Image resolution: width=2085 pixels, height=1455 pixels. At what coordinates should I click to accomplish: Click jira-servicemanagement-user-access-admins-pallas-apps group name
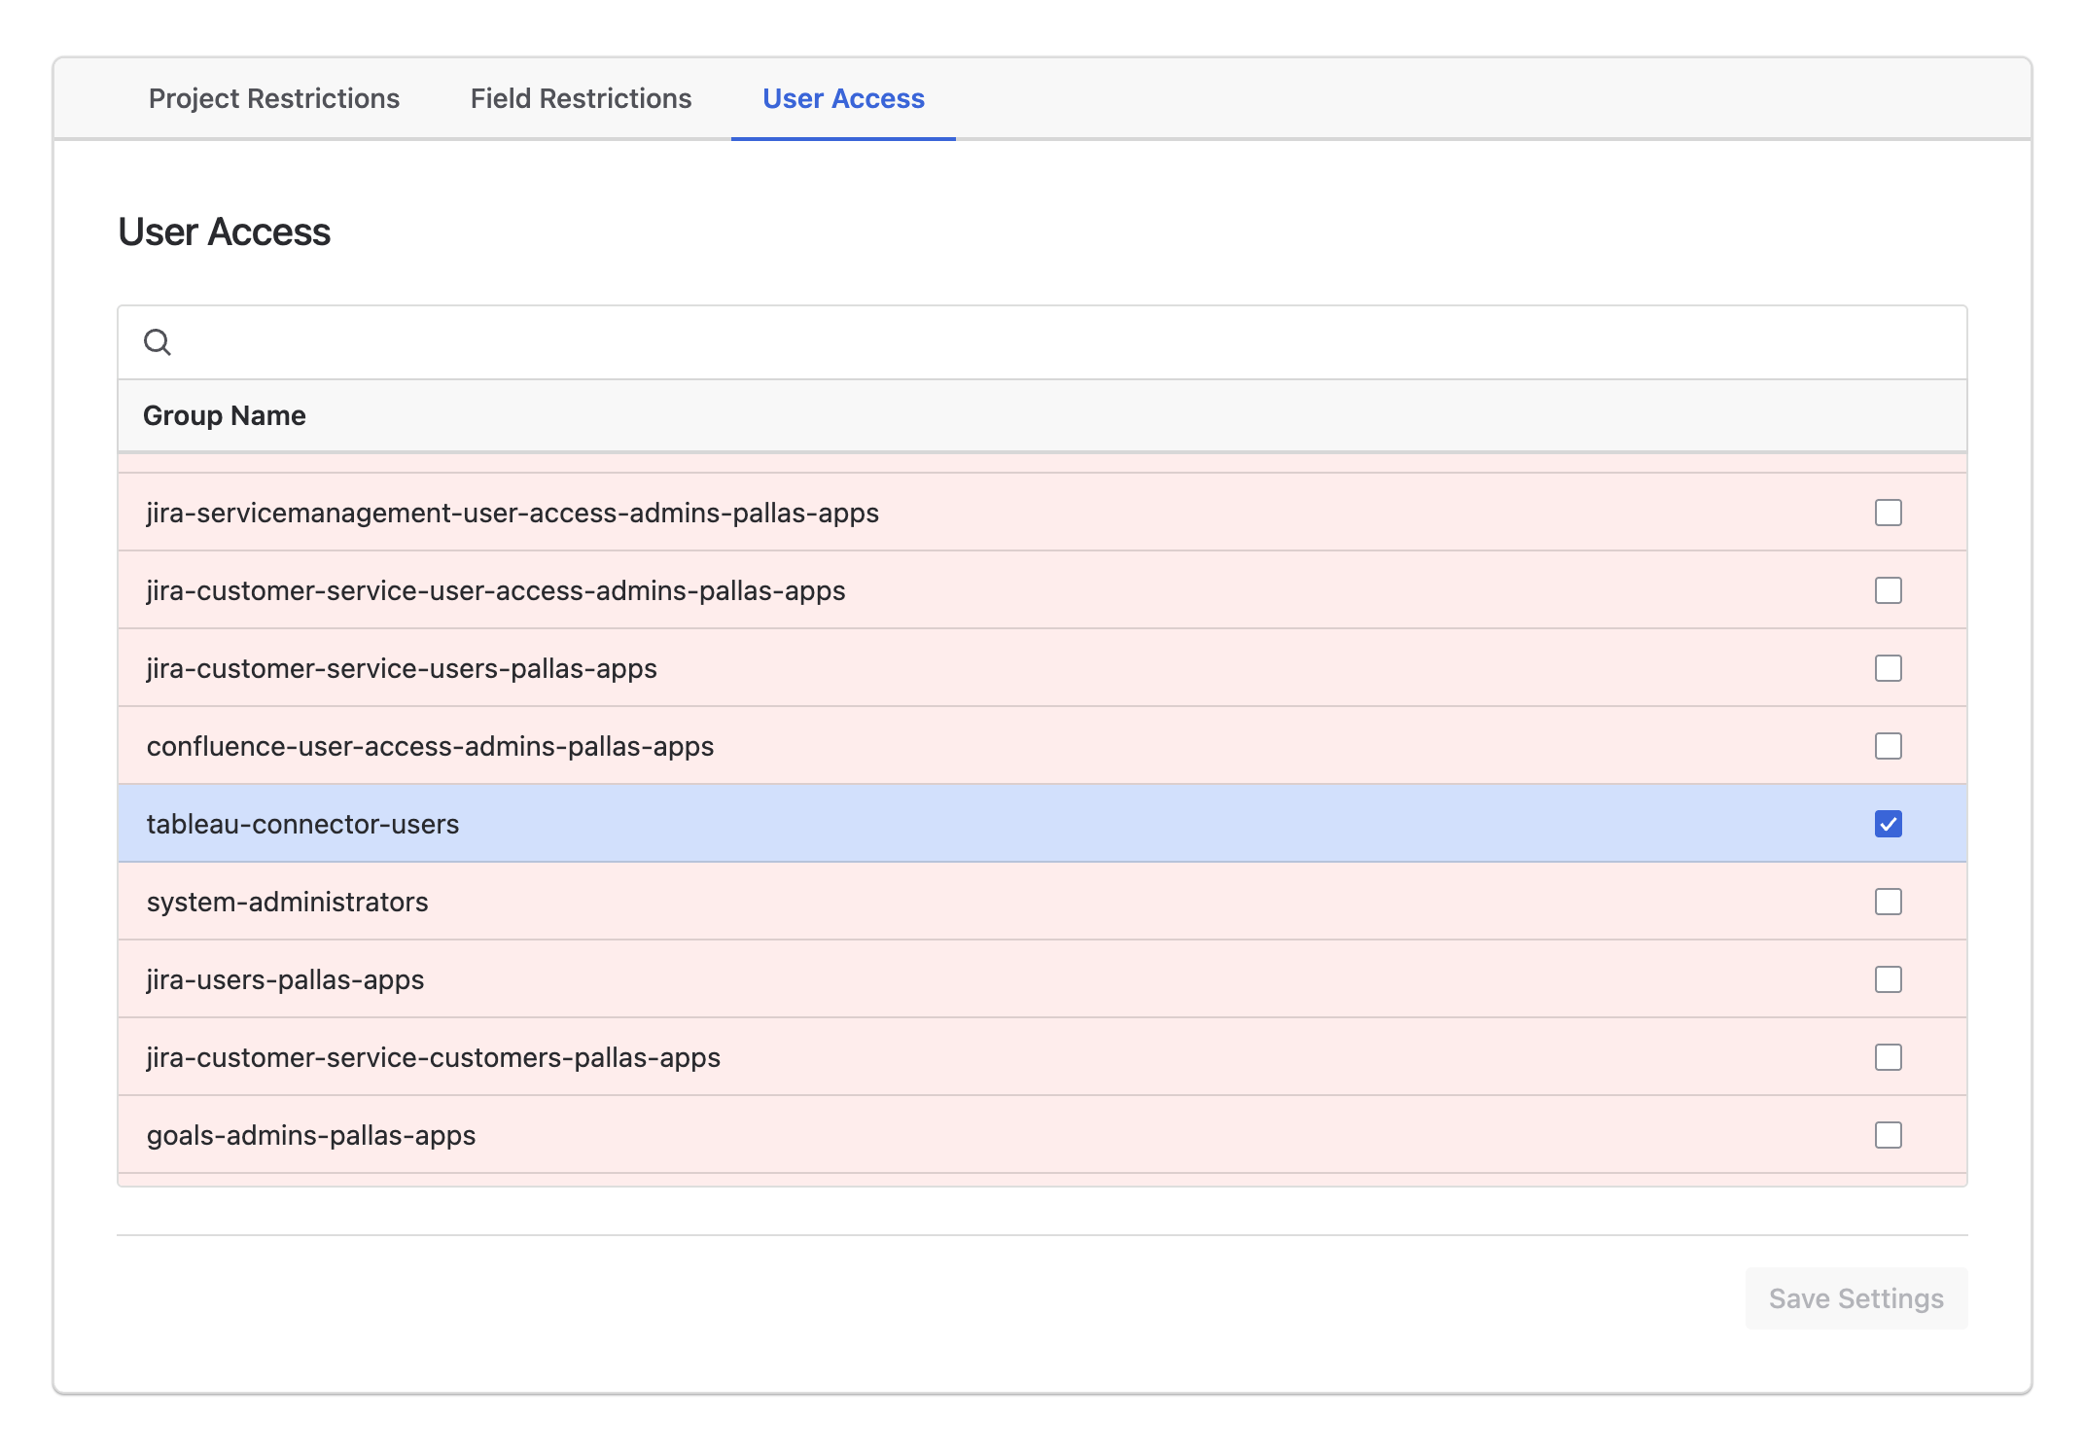[x=512, y=513]
